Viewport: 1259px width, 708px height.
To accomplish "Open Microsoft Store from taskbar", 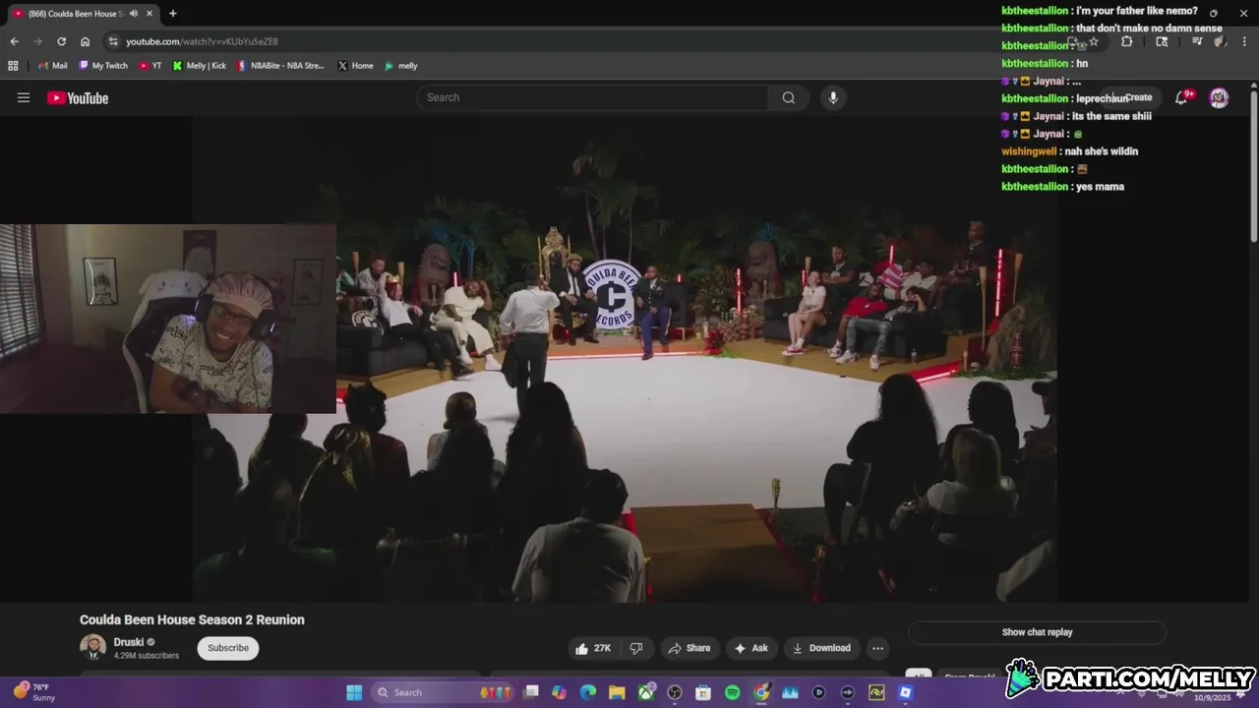I will click(x=703, y=692).
